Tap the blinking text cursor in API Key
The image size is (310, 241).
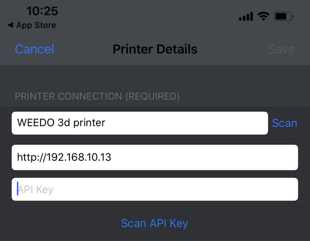(17, 189)
